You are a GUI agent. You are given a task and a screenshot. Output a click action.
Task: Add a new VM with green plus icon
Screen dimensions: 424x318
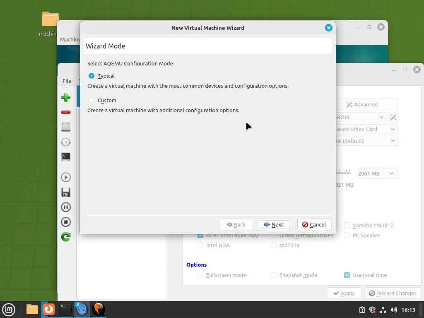click(x=66, y=97)
